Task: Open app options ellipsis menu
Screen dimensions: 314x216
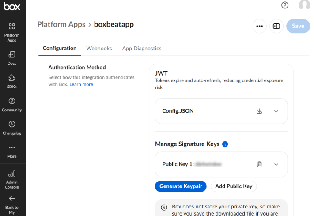Action: tap(260, 26)
